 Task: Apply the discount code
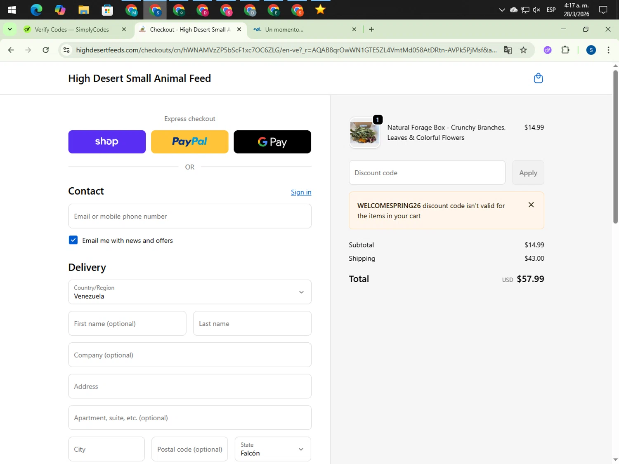pos(528,173)
